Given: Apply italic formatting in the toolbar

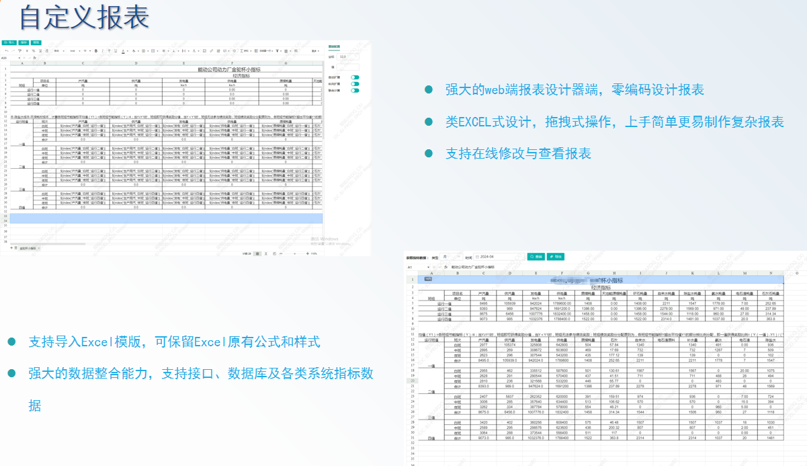Looking at the screenshot, I should coord(102,50).
